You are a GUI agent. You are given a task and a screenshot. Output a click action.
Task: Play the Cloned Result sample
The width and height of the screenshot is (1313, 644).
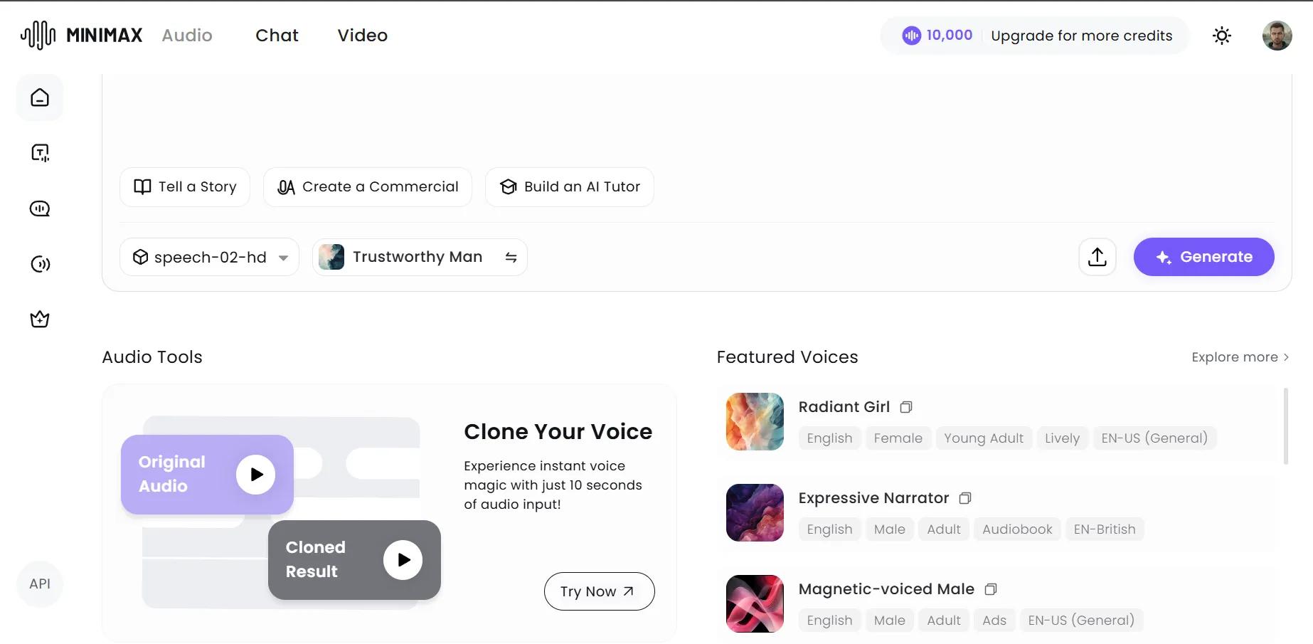(x=403, y=560)
